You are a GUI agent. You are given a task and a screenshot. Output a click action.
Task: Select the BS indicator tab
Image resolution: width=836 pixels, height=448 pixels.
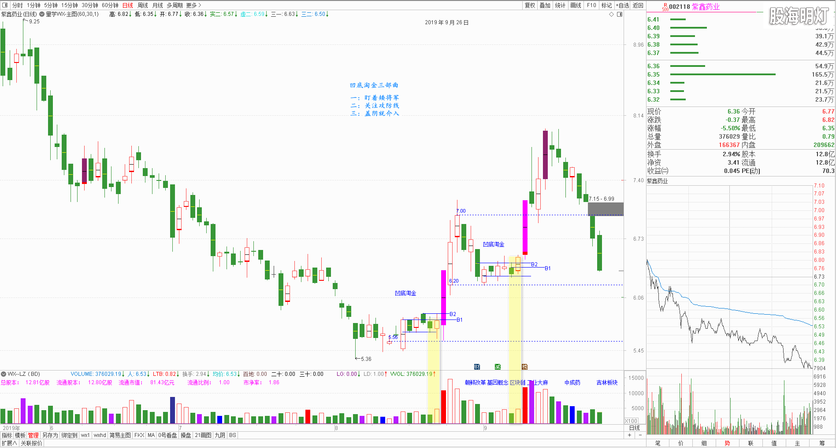tap(232, 435)
